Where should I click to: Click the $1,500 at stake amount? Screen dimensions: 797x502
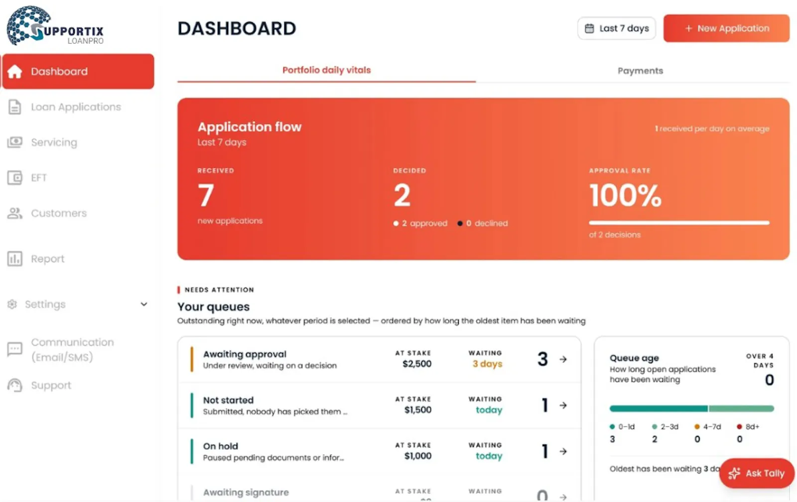(x=418, y=410)
